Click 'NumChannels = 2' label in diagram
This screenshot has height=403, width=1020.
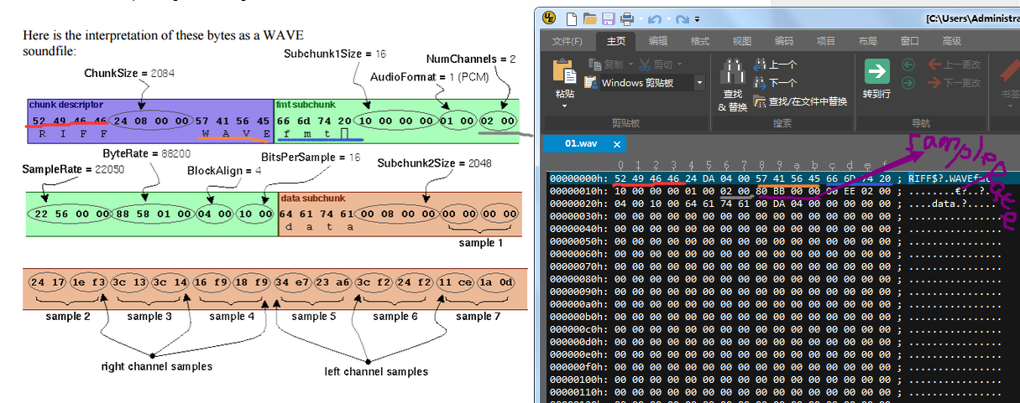tap(471, 59)
